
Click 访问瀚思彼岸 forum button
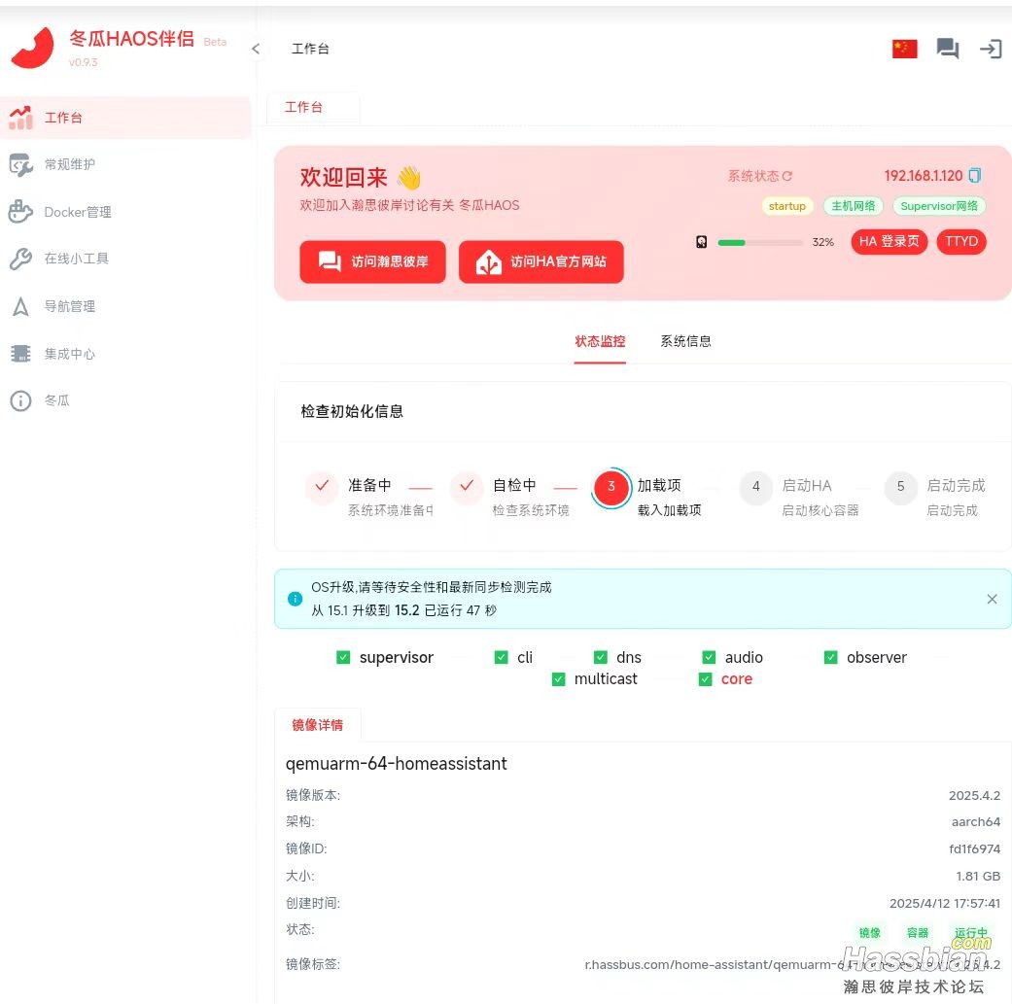pyautogui.click(x=372, y=261)
